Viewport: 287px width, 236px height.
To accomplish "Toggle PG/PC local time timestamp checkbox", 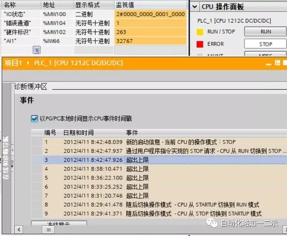I will click(34, 119).
